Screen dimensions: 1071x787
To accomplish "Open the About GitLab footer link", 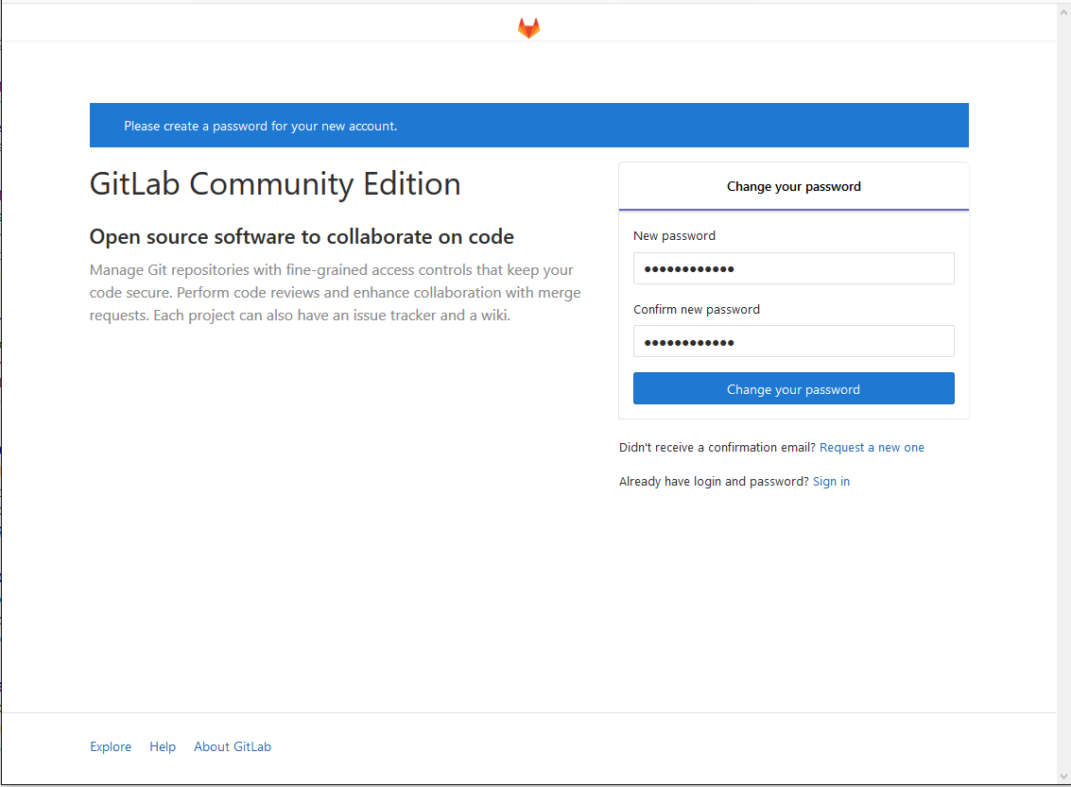I will (233, 746).
